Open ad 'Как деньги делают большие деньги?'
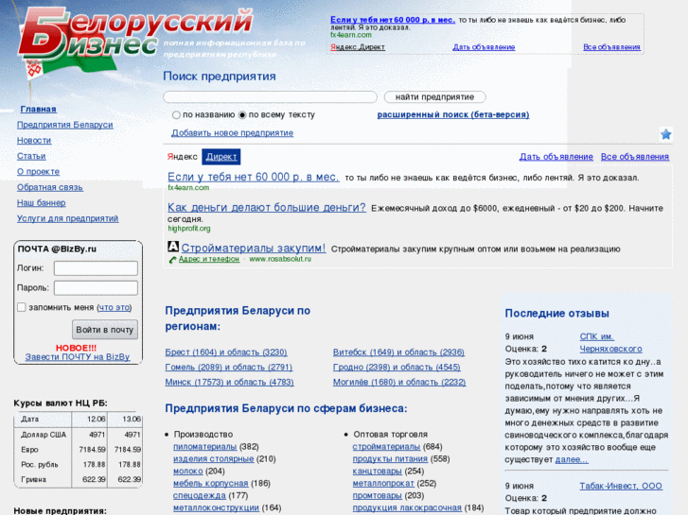This screenshot has height=515, width=688. [266, 207]
